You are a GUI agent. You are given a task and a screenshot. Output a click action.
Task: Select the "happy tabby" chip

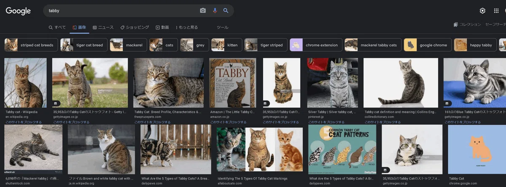475,45
